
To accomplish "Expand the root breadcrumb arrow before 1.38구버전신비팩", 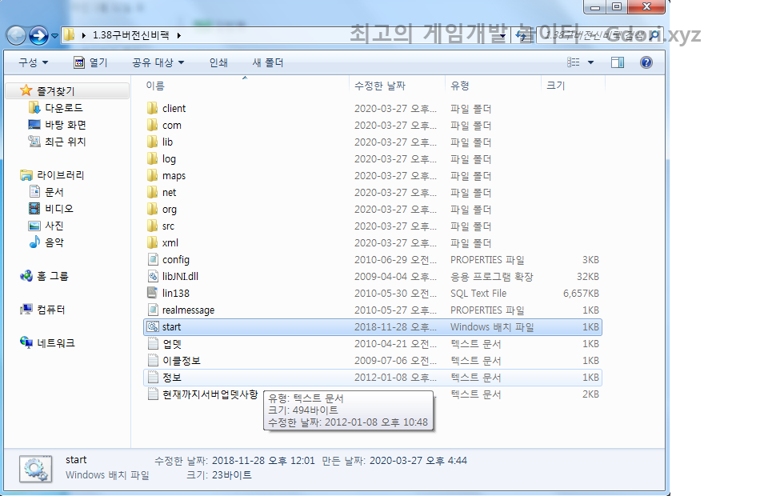I will click(83, 35).
